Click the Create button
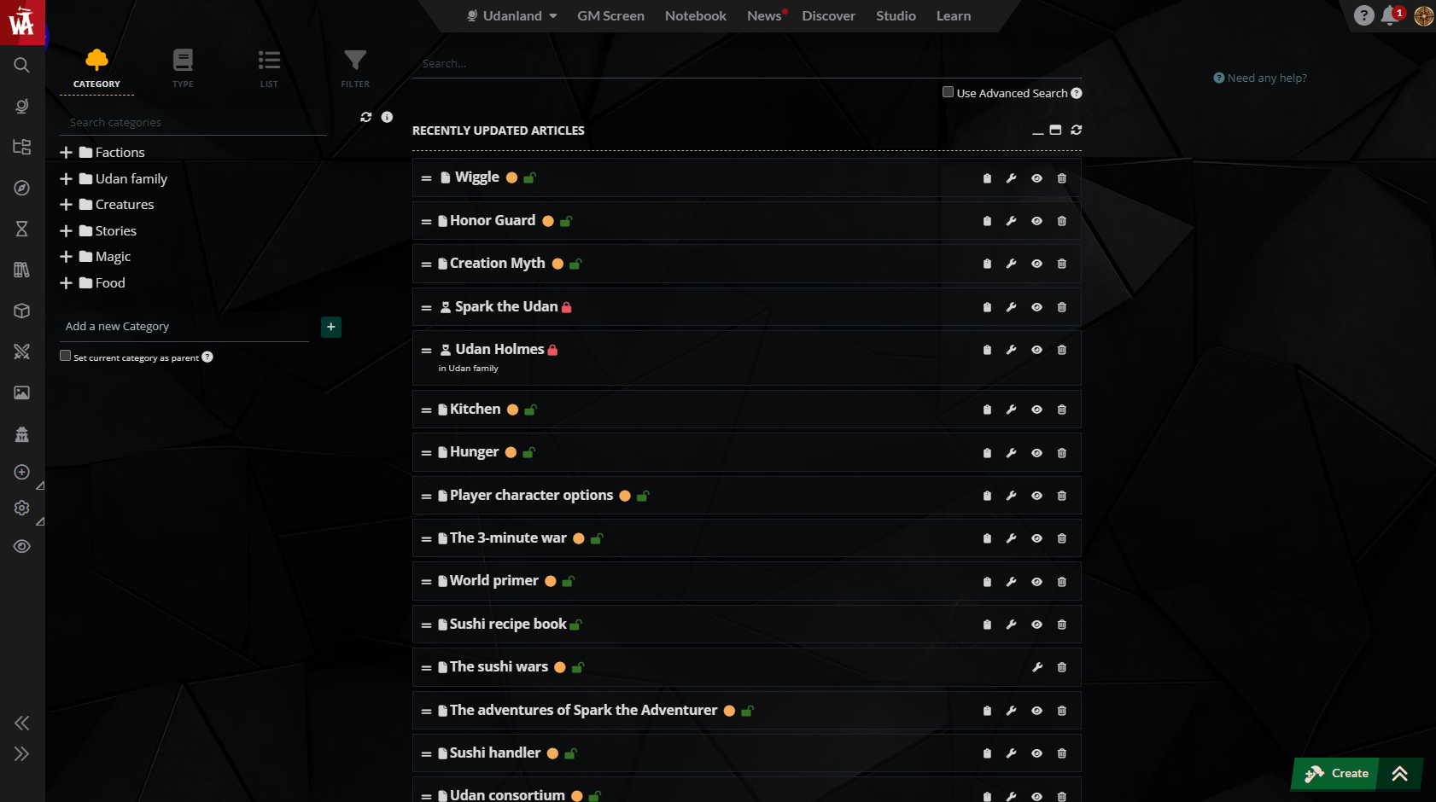The image size is (1436, 802). tap(1338, 773)
